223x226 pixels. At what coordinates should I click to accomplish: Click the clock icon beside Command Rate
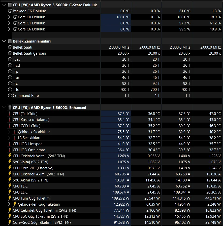(x=10, y=96)
